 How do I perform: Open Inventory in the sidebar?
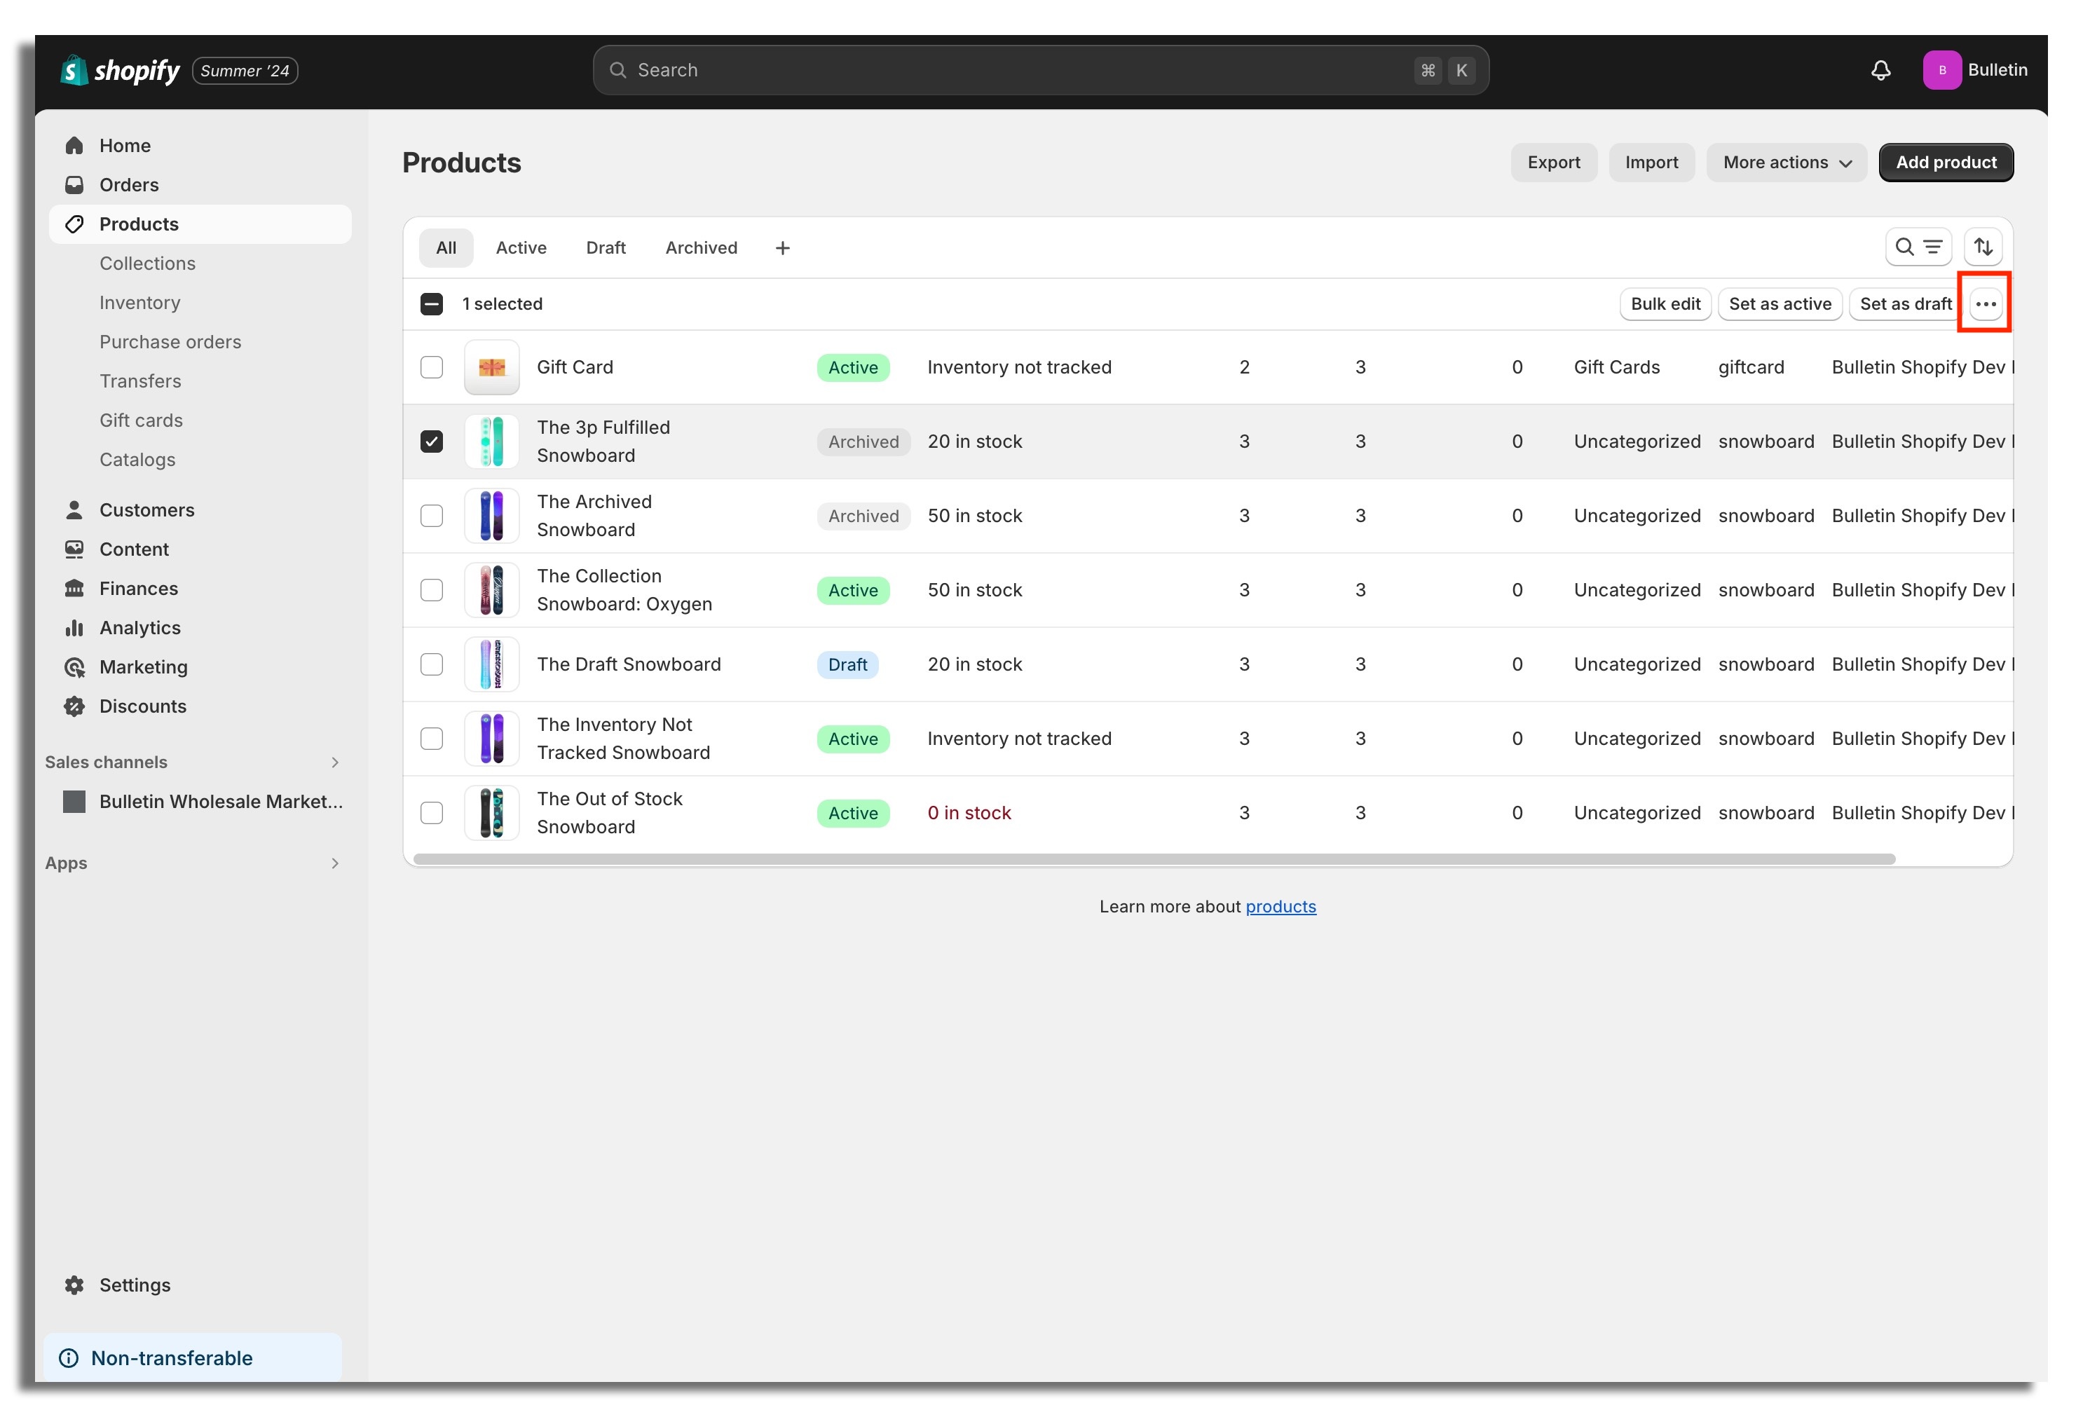point(139,303)
